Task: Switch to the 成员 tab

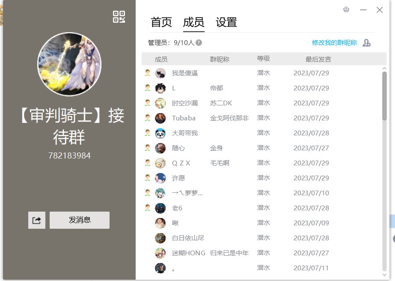Action: [x=194, y=22]
